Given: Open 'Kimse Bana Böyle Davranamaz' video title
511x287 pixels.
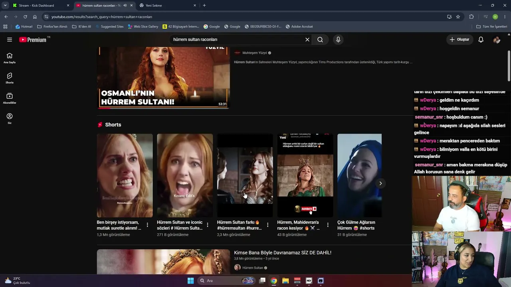Looking at the screenshot, I should click(x=283, y=253).
